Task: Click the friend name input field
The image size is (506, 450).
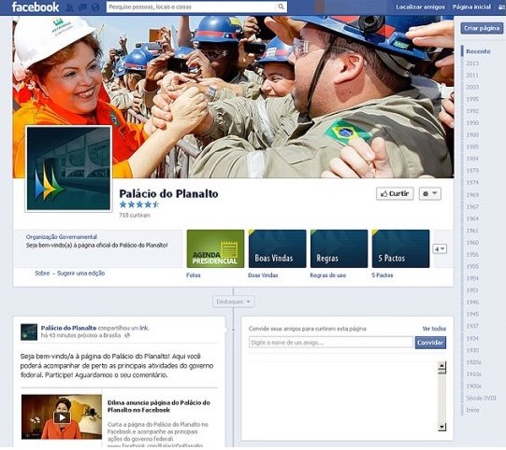Action: [x=331, y=343]
